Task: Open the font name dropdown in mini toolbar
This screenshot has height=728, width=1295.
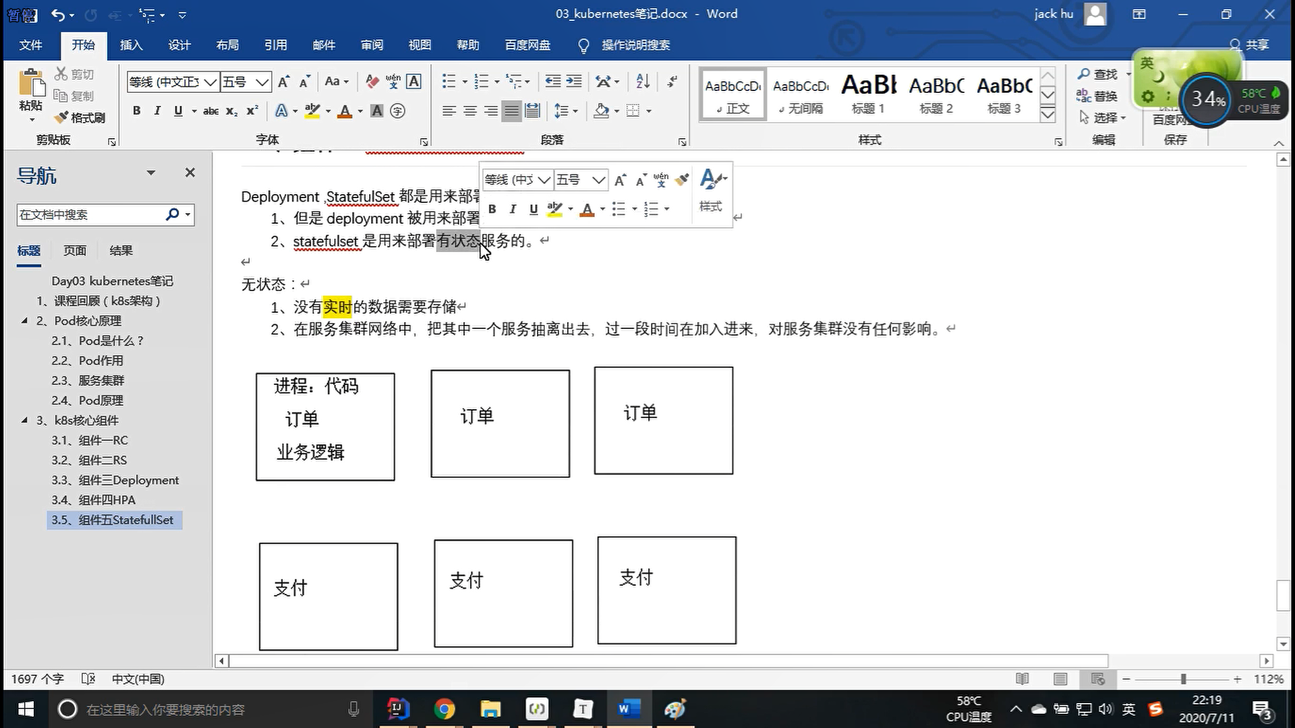Action: pos(544,180)
